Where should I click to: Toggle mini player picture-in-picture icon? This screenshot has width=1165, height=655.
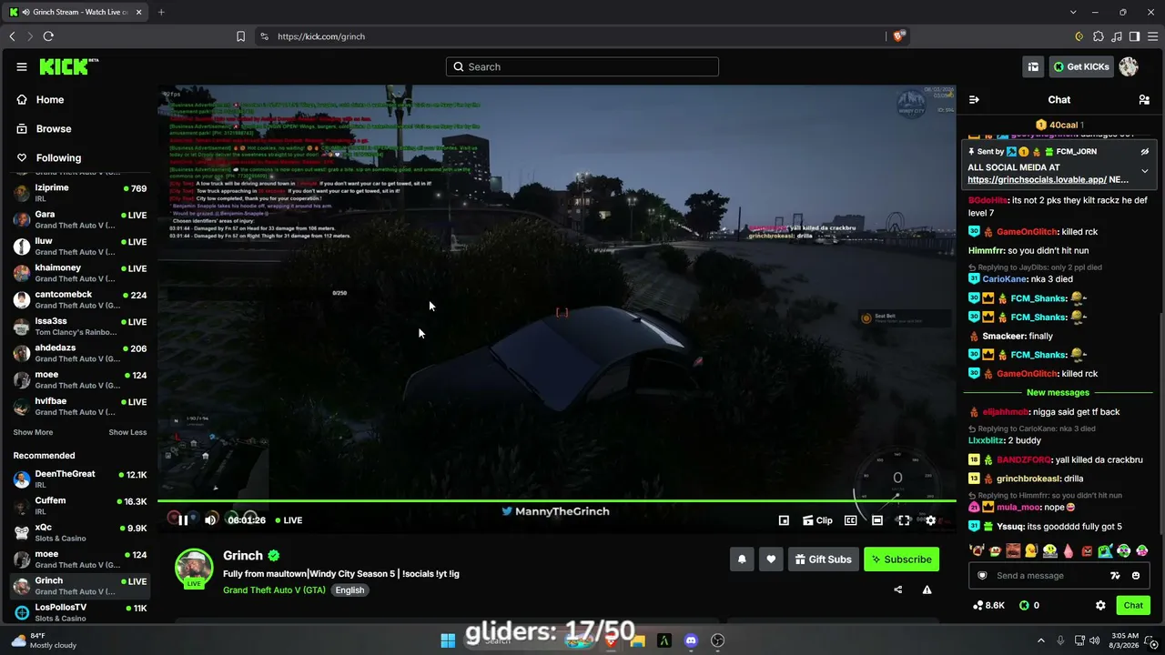tap(784, 520)
